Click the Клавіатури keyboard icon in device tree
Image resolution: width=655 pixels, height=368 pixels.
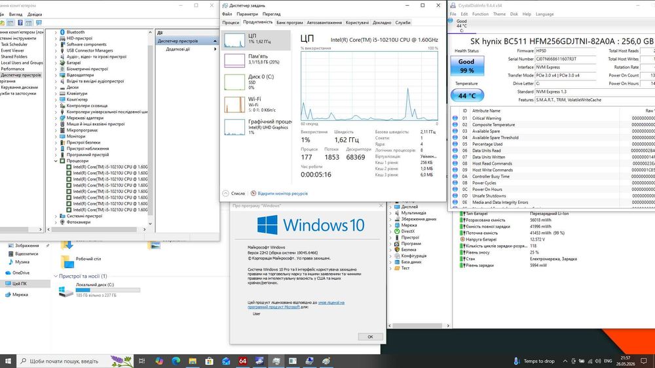[x=62, y=93]
